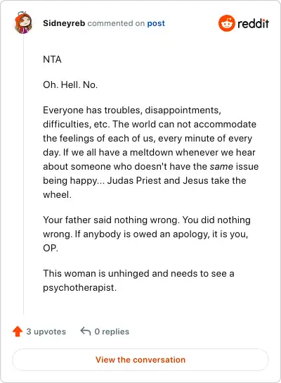Click the vertical comment thread line
The width and height of the screenshot is (281, 383).
23,175
